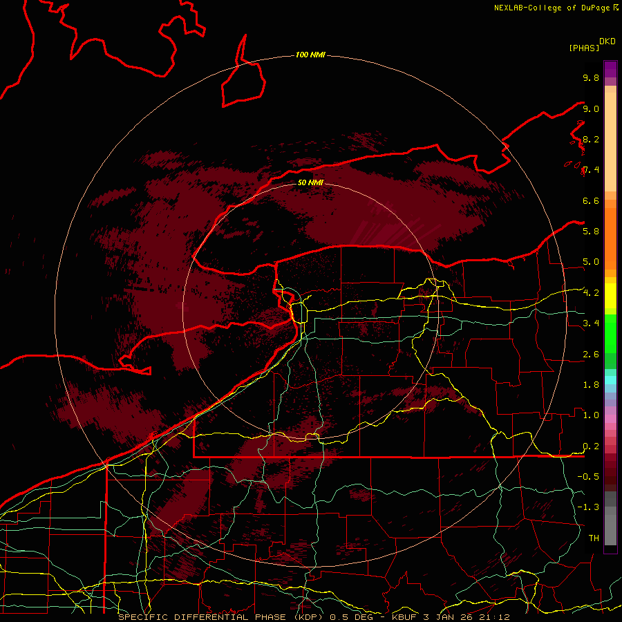
Task: Click the 21:12 timestamp
Action: [496, 617]
